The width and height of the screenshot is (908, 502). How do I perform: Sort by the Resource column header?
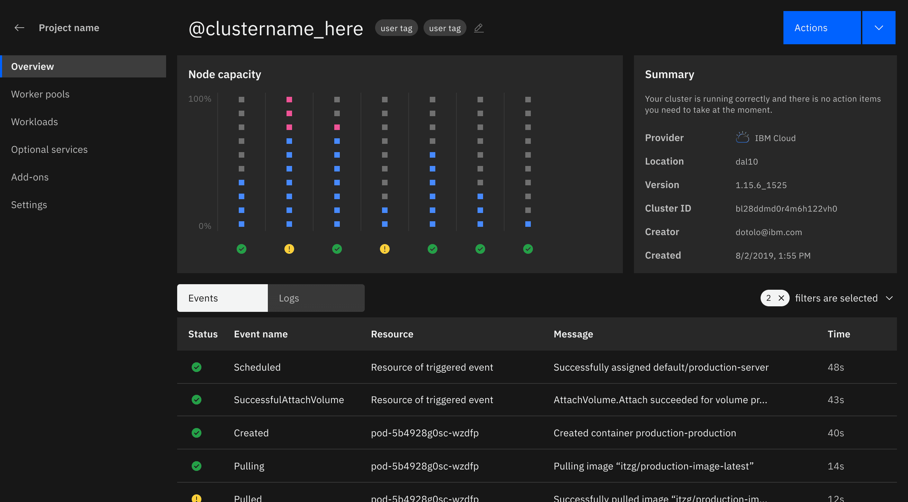coord(392,334)
